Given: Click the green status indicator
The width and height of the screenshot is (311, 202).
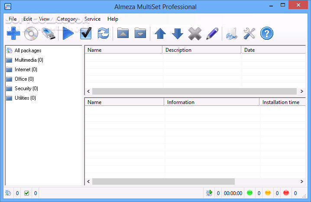Looking at the screenshot, I should click(x=250, y=193).
